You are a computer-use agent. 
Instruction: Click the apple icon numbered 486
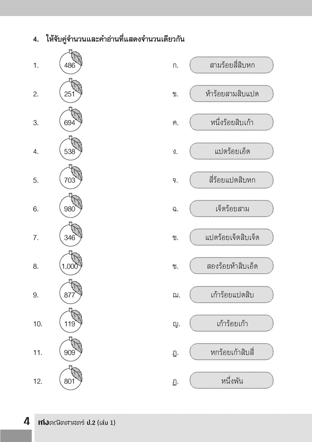coord(70,64)
